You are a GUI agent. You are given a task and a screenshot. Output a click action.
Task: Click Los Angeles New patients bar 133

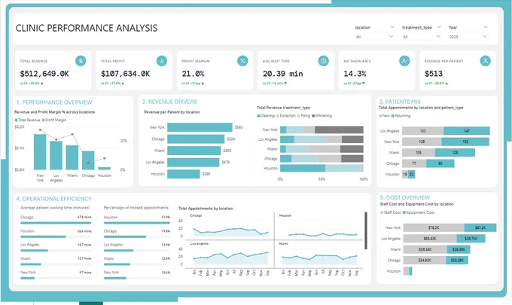tap(423, 131)
